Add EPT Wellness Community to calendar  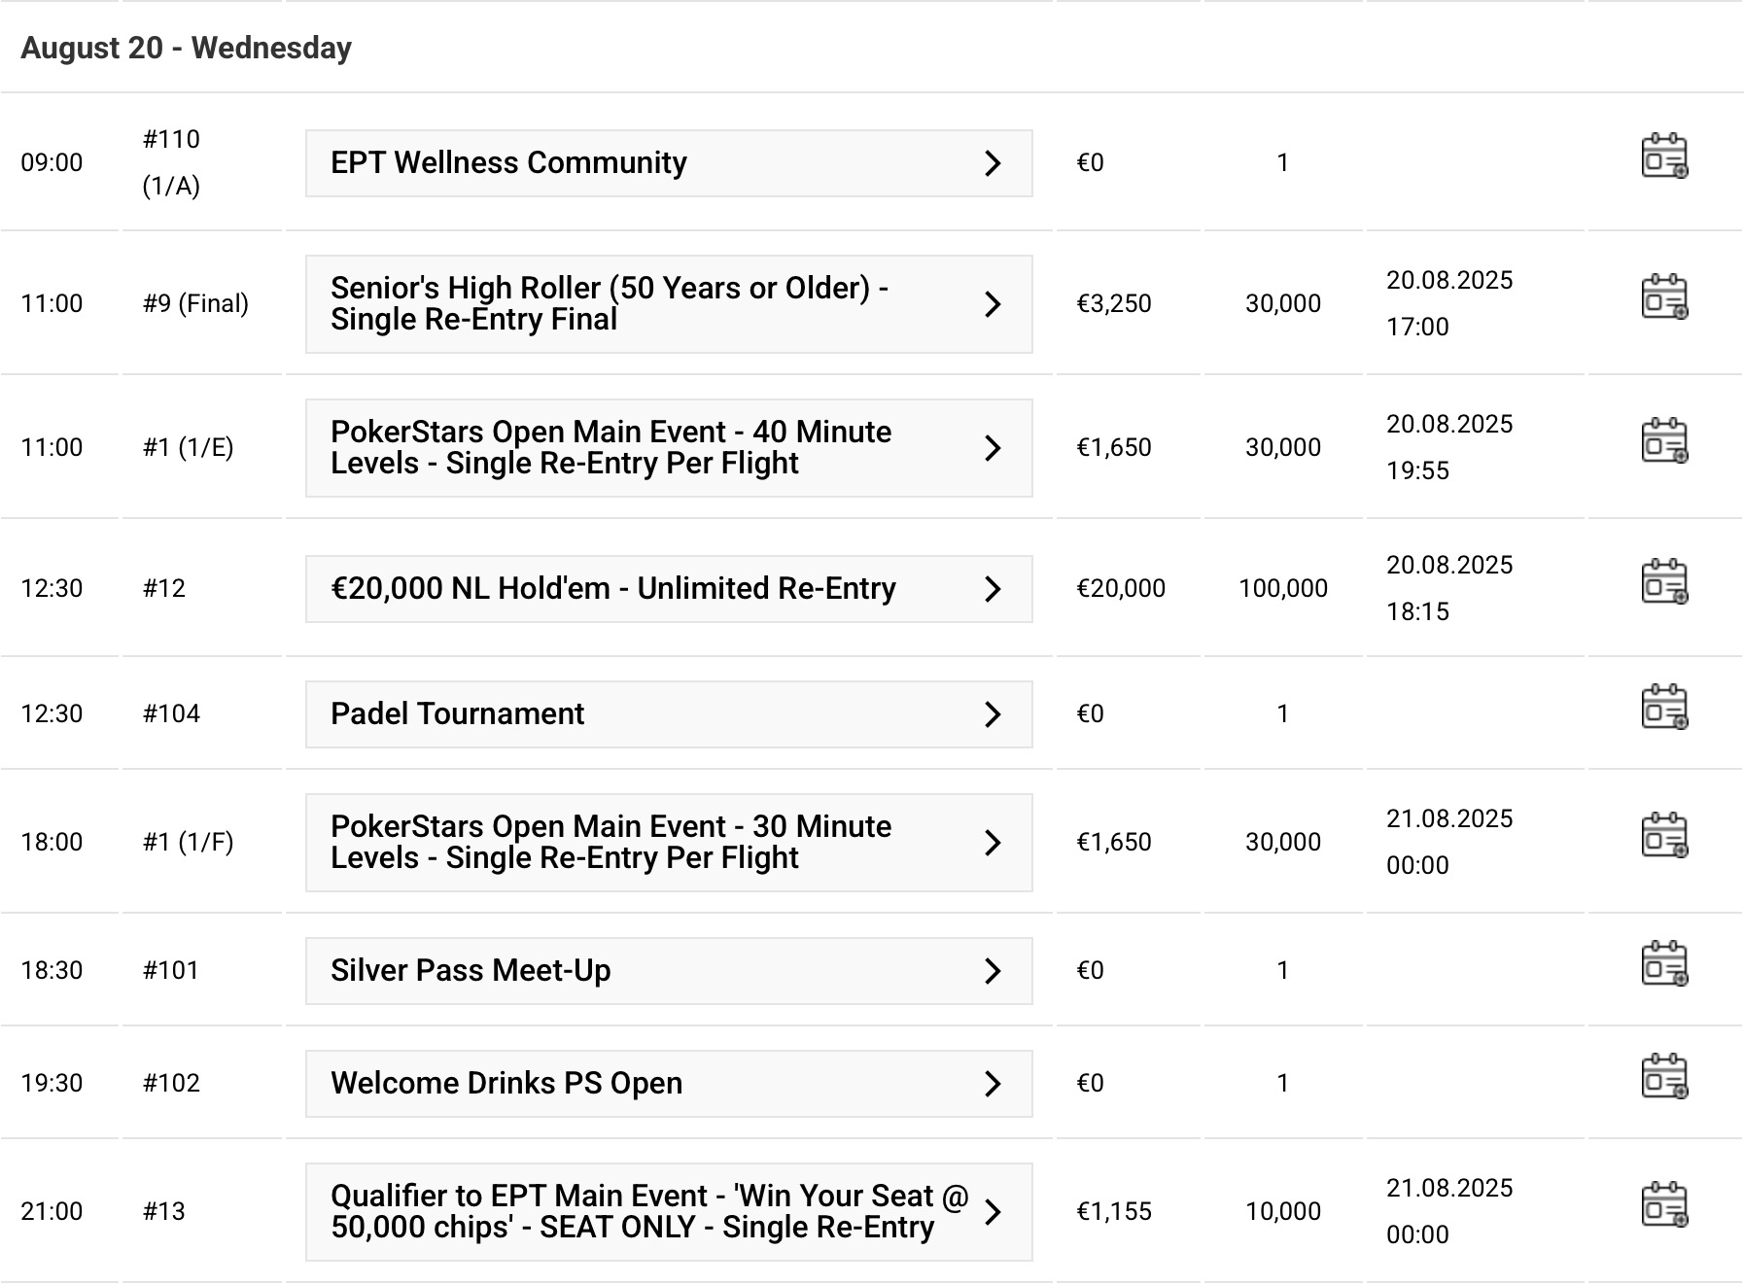click(x=1664, y=157)
